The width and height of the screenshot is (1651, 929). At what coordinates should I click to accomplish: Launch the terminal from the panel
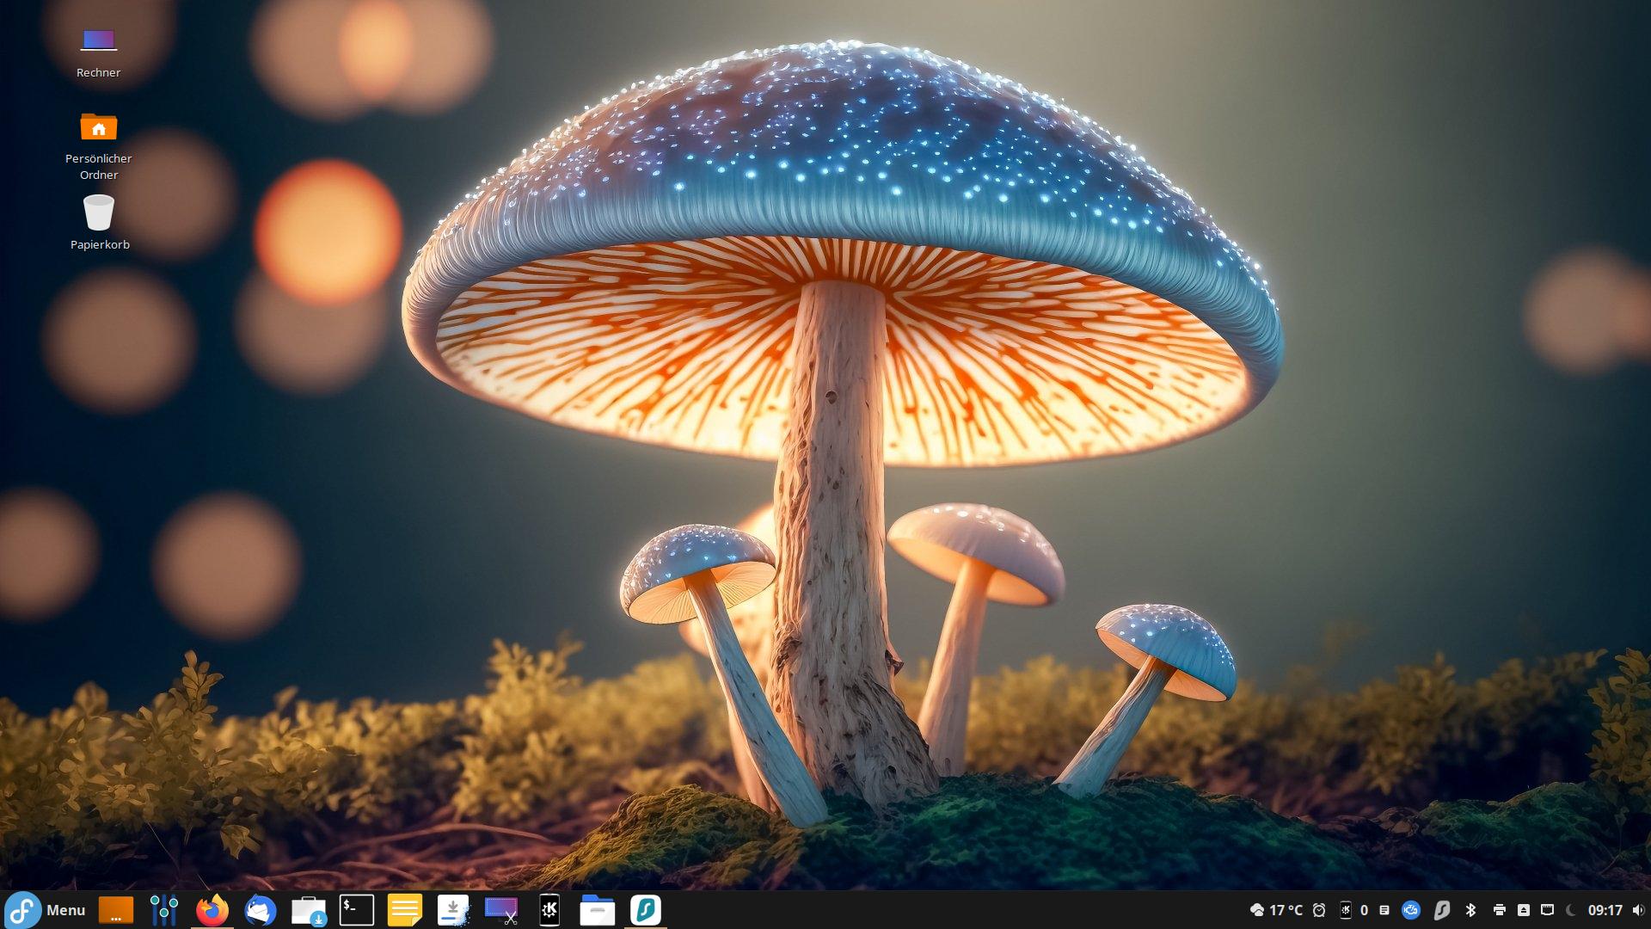coord(356,910)
